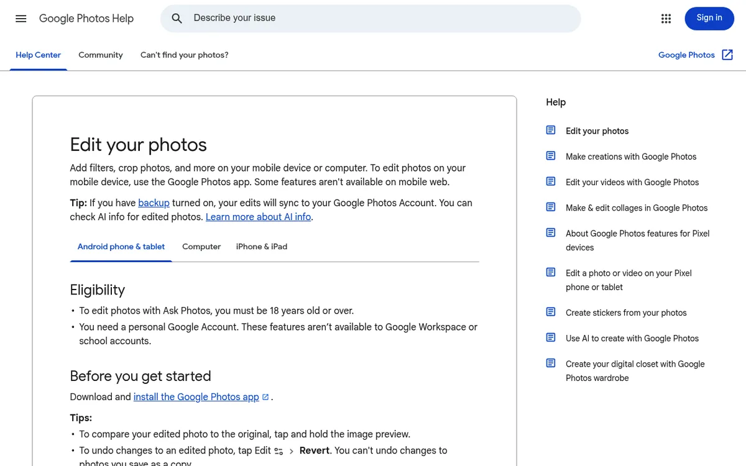Click the article icon beside Make & edit collages

pyautogui.click(x=551, y=207)
